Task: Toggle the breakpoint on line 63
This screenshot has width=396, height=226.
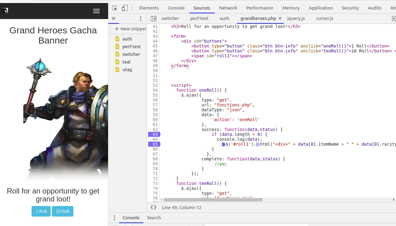Action: click(x=154, y=134)
